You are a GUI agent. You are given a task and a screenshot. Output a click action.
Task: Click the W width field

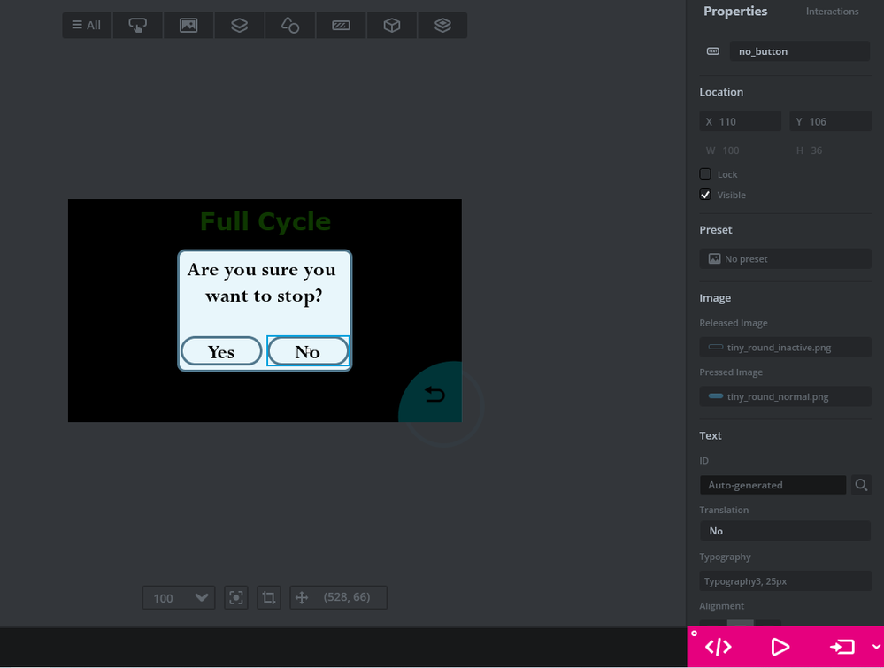pyautogui.click(x=741, y=150)
